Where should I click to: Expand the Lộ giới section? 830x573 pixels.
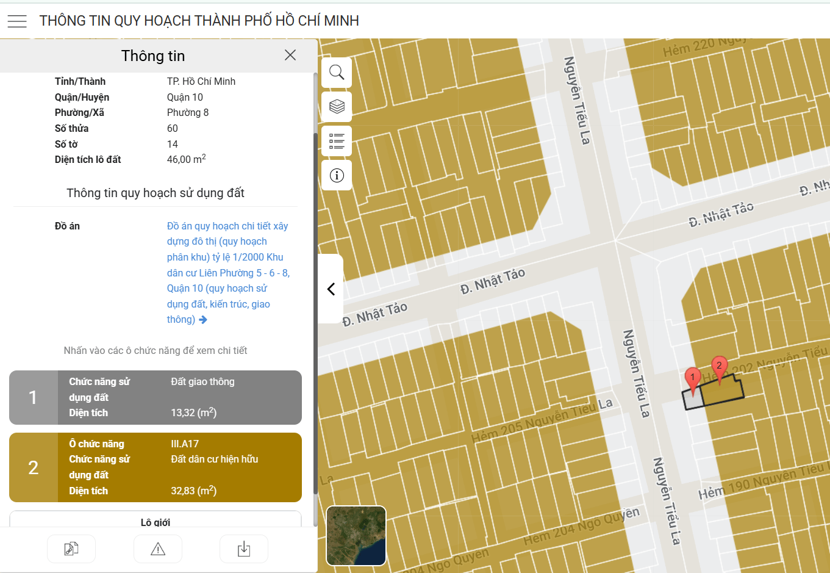coord(156,519)
